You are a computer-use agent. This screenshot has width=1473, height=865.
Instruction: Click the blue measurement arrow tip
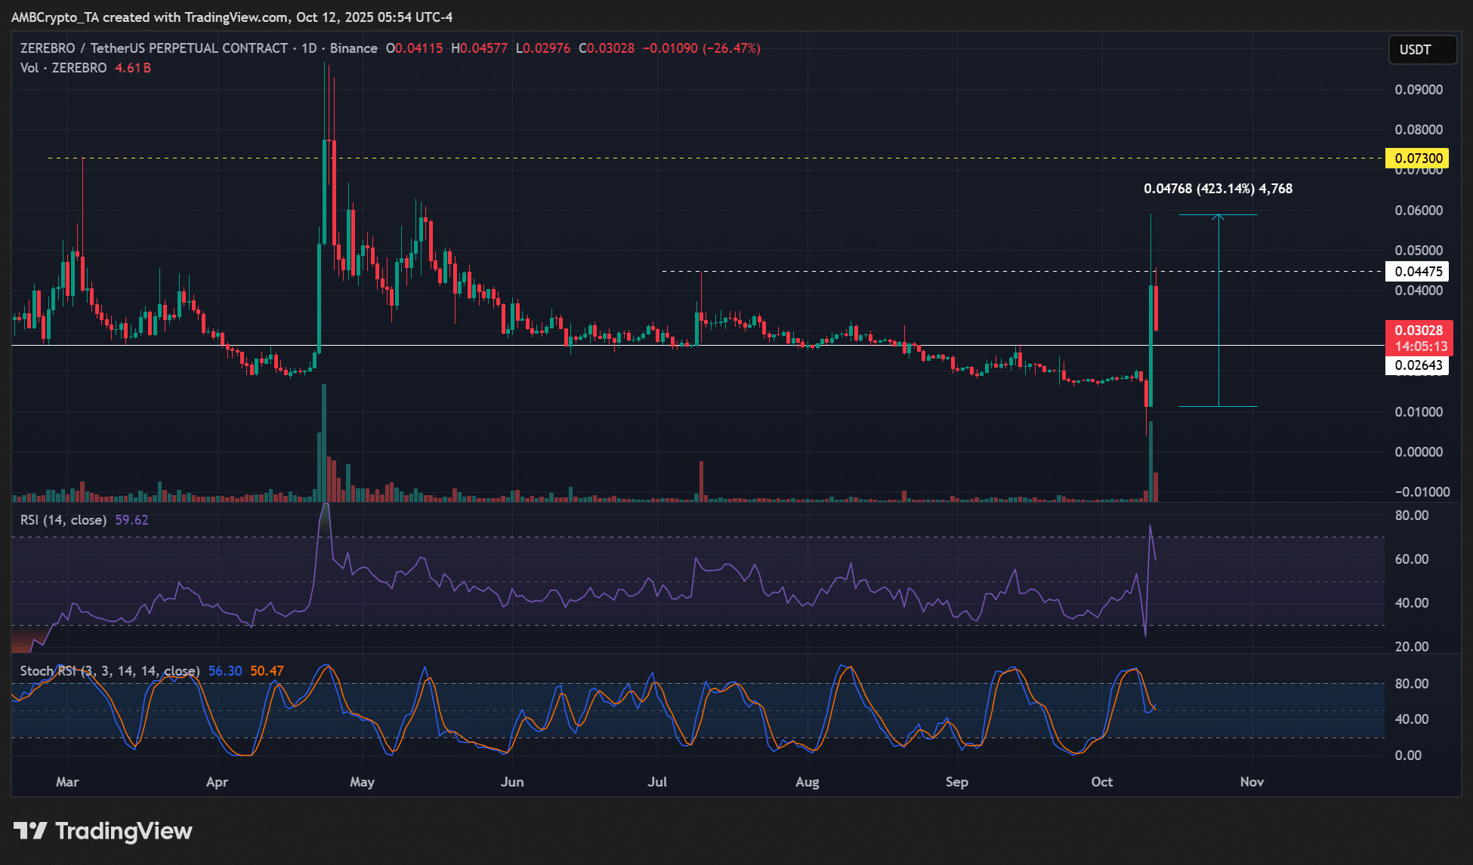click(1218, 217)
